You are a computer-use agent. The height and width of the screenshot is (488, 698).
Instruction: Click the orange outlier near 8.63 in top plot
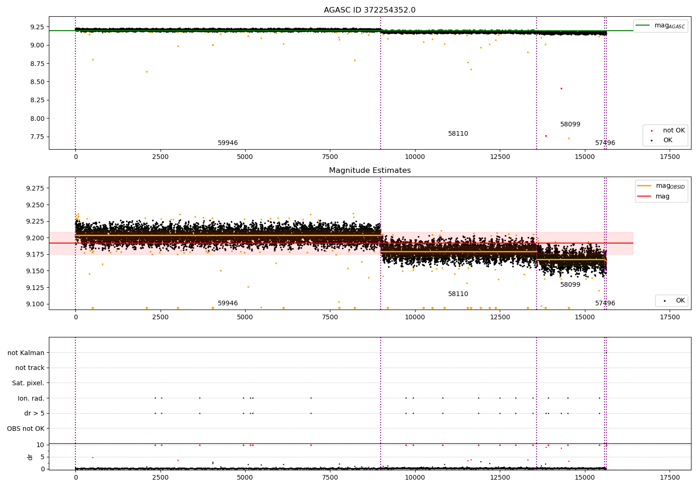tap(147, 72)
